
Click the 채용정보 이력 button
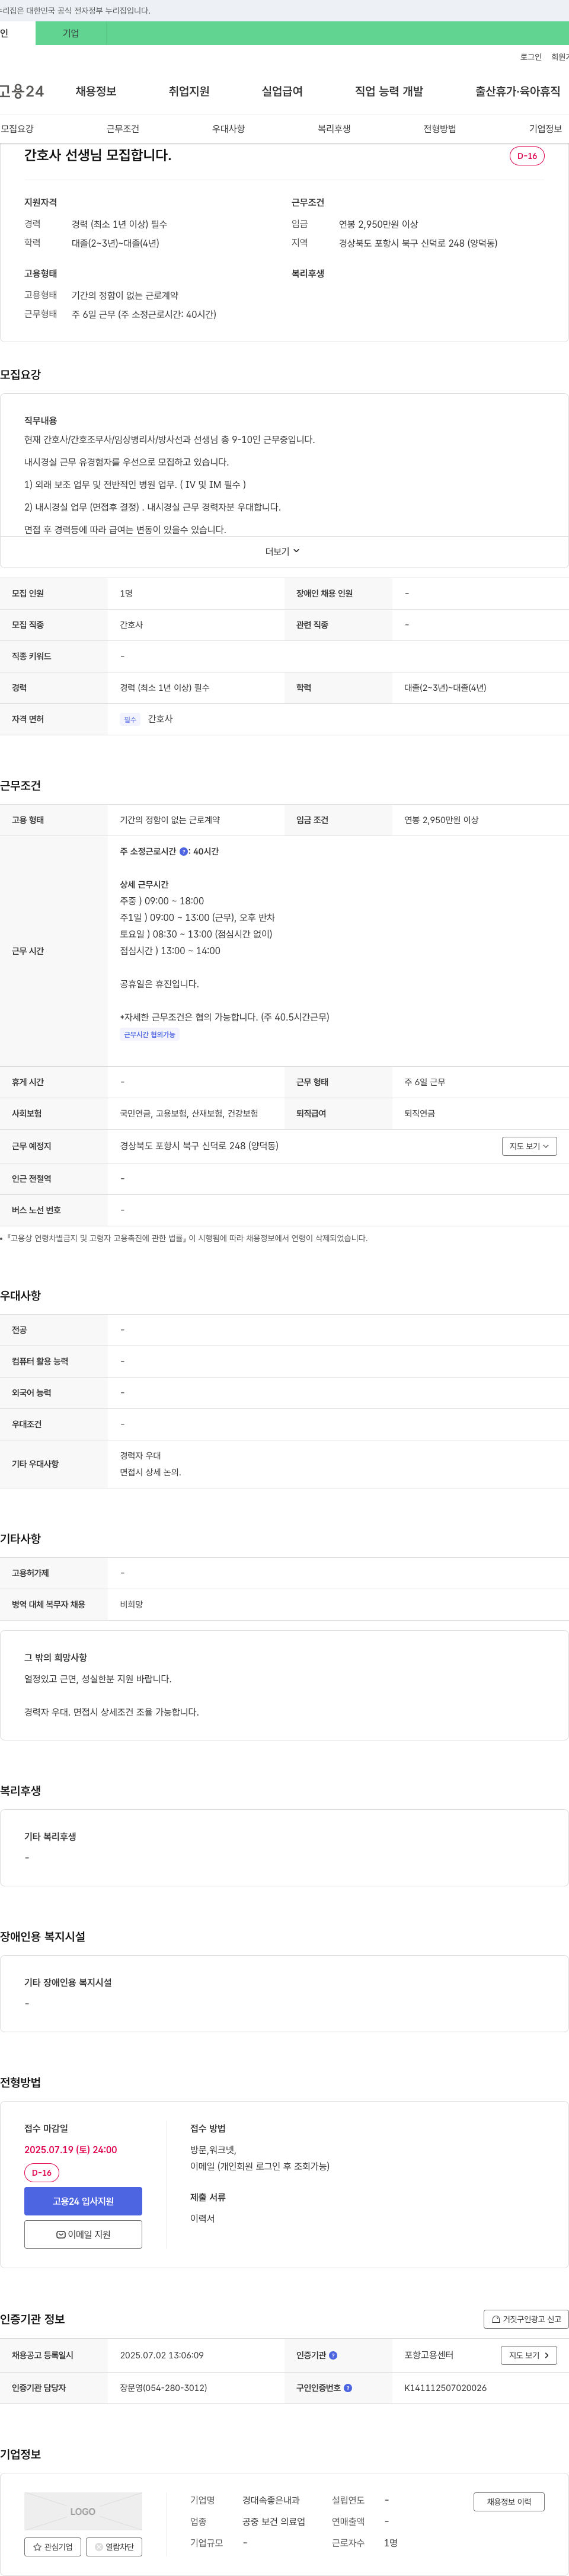point(509,2502)
